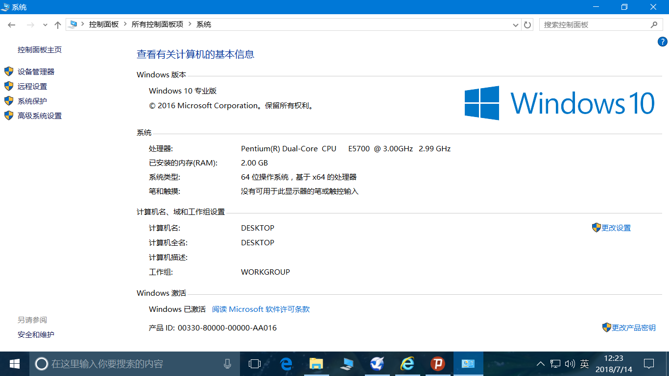The image size is (669, 376).
Task: Select 系统 breadcrumb segment
Action: [204, 24]
